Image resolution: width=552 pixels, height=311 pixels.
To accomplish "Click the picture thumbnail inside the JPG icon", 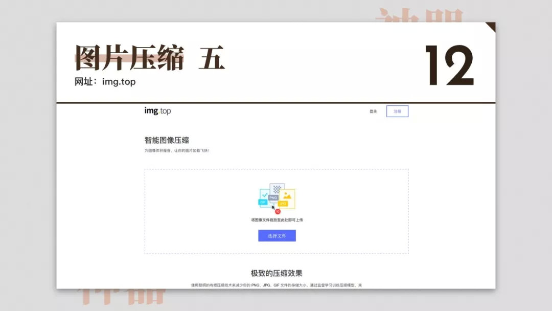I will [287, 195].
